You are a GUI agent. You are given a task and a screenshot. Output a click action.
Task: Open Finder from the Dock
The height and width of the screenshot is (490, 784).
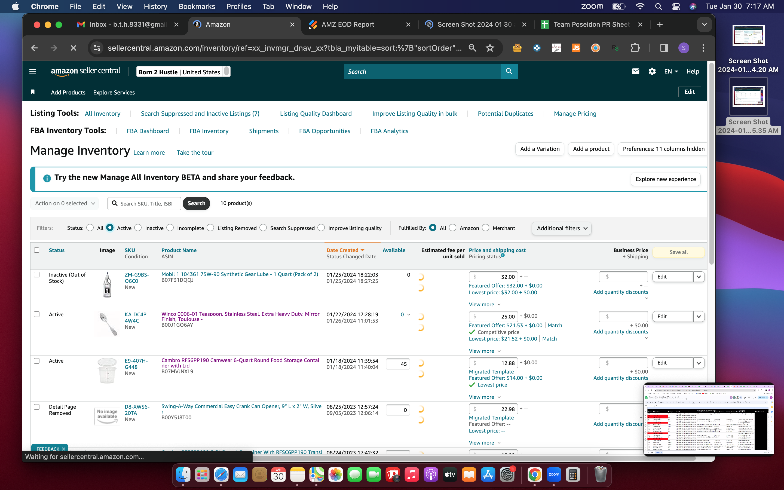183,475
